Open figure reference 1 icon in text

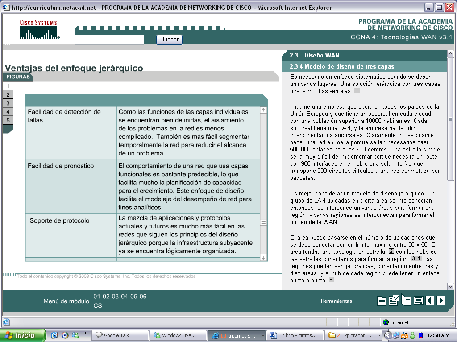[357, 91]
